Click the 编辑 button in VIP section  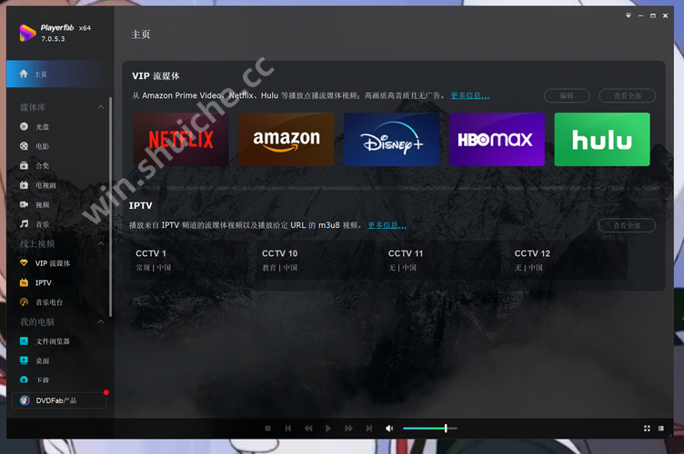click(x=567, y=95)
